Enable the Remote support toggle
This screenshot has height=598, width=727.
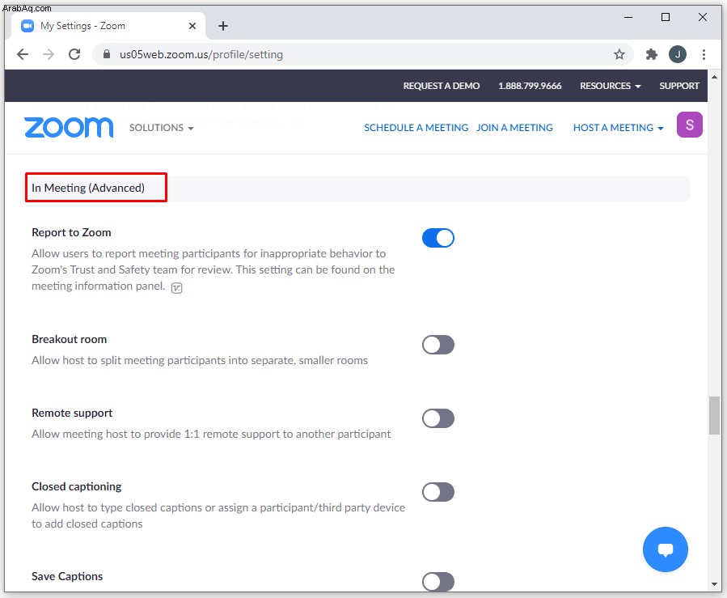coord(438,418)
